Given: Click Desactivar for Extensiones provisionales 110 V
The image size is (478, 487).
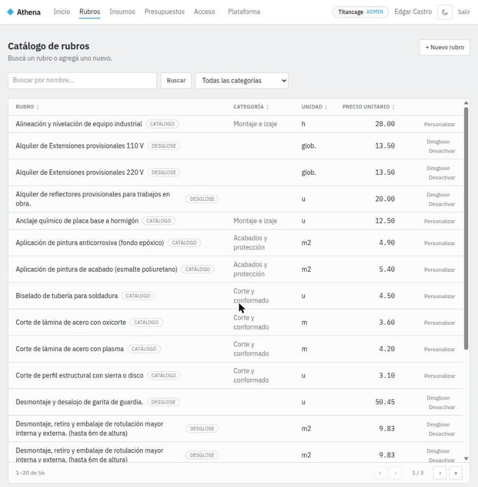Looking at the screenshot, I should tap(442, 151).
